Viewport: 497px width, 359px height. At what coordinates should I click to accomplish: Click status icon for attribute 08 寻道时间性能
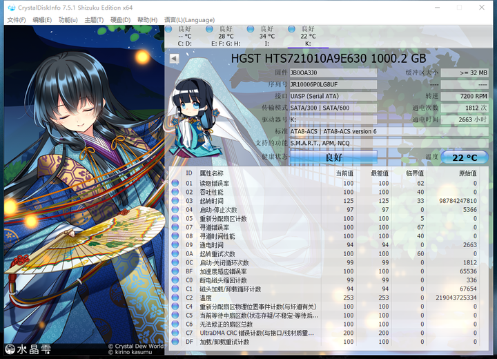[x=175, y=236]
